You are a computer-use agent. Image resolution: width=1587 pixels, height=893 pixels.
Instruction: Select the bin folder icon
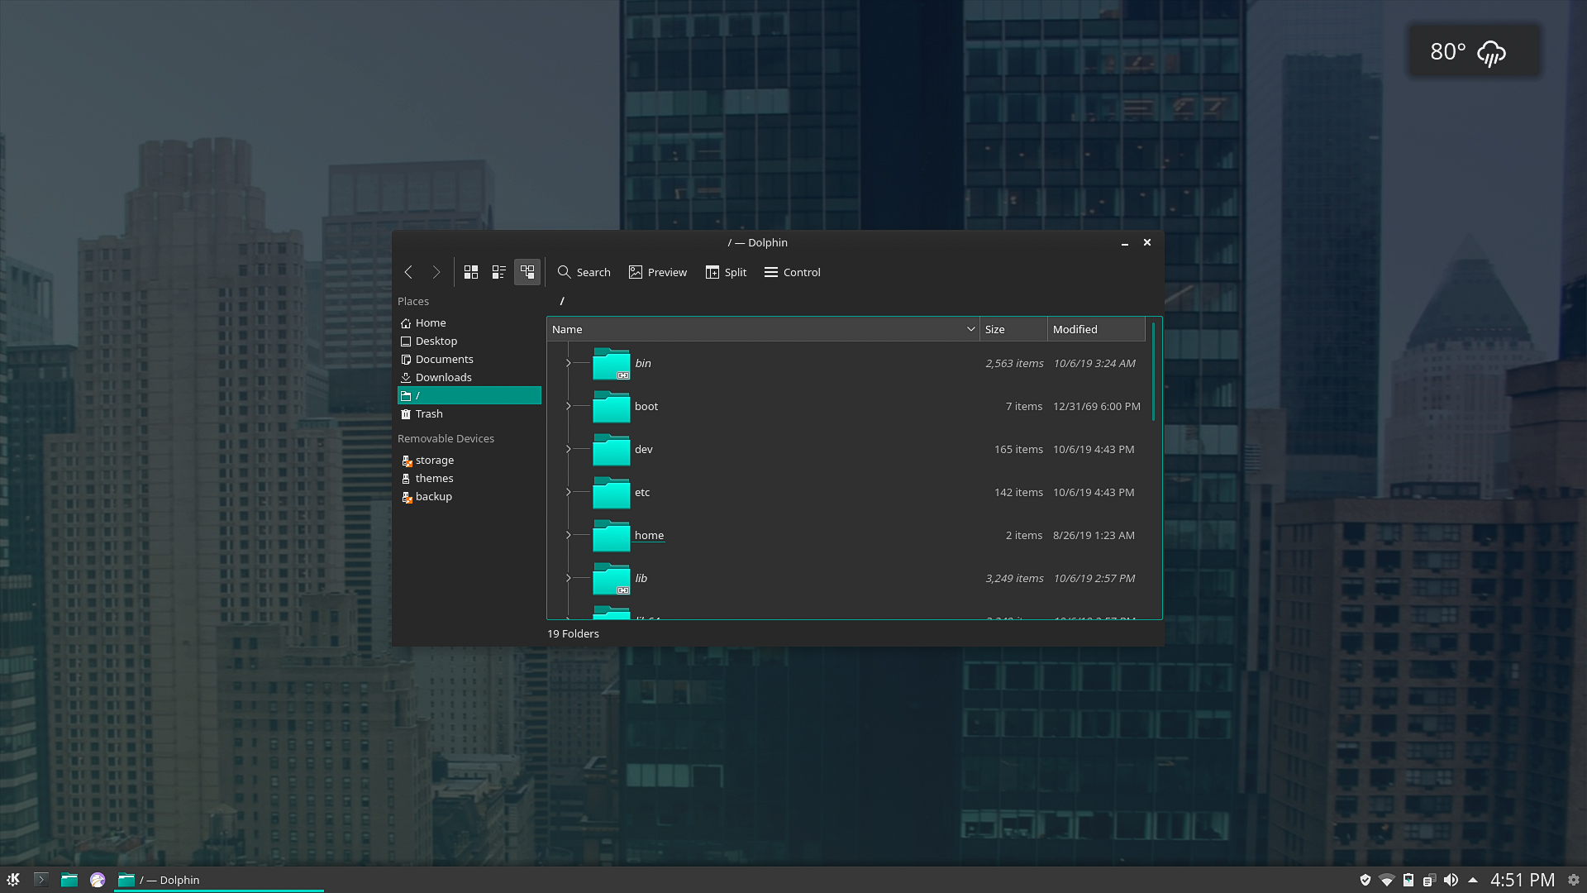(612, 364)
